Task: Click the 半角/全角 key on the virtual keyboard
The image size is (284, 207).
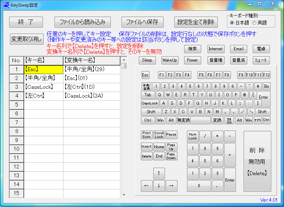Action: pyautogui.click(x=147, y=86)
